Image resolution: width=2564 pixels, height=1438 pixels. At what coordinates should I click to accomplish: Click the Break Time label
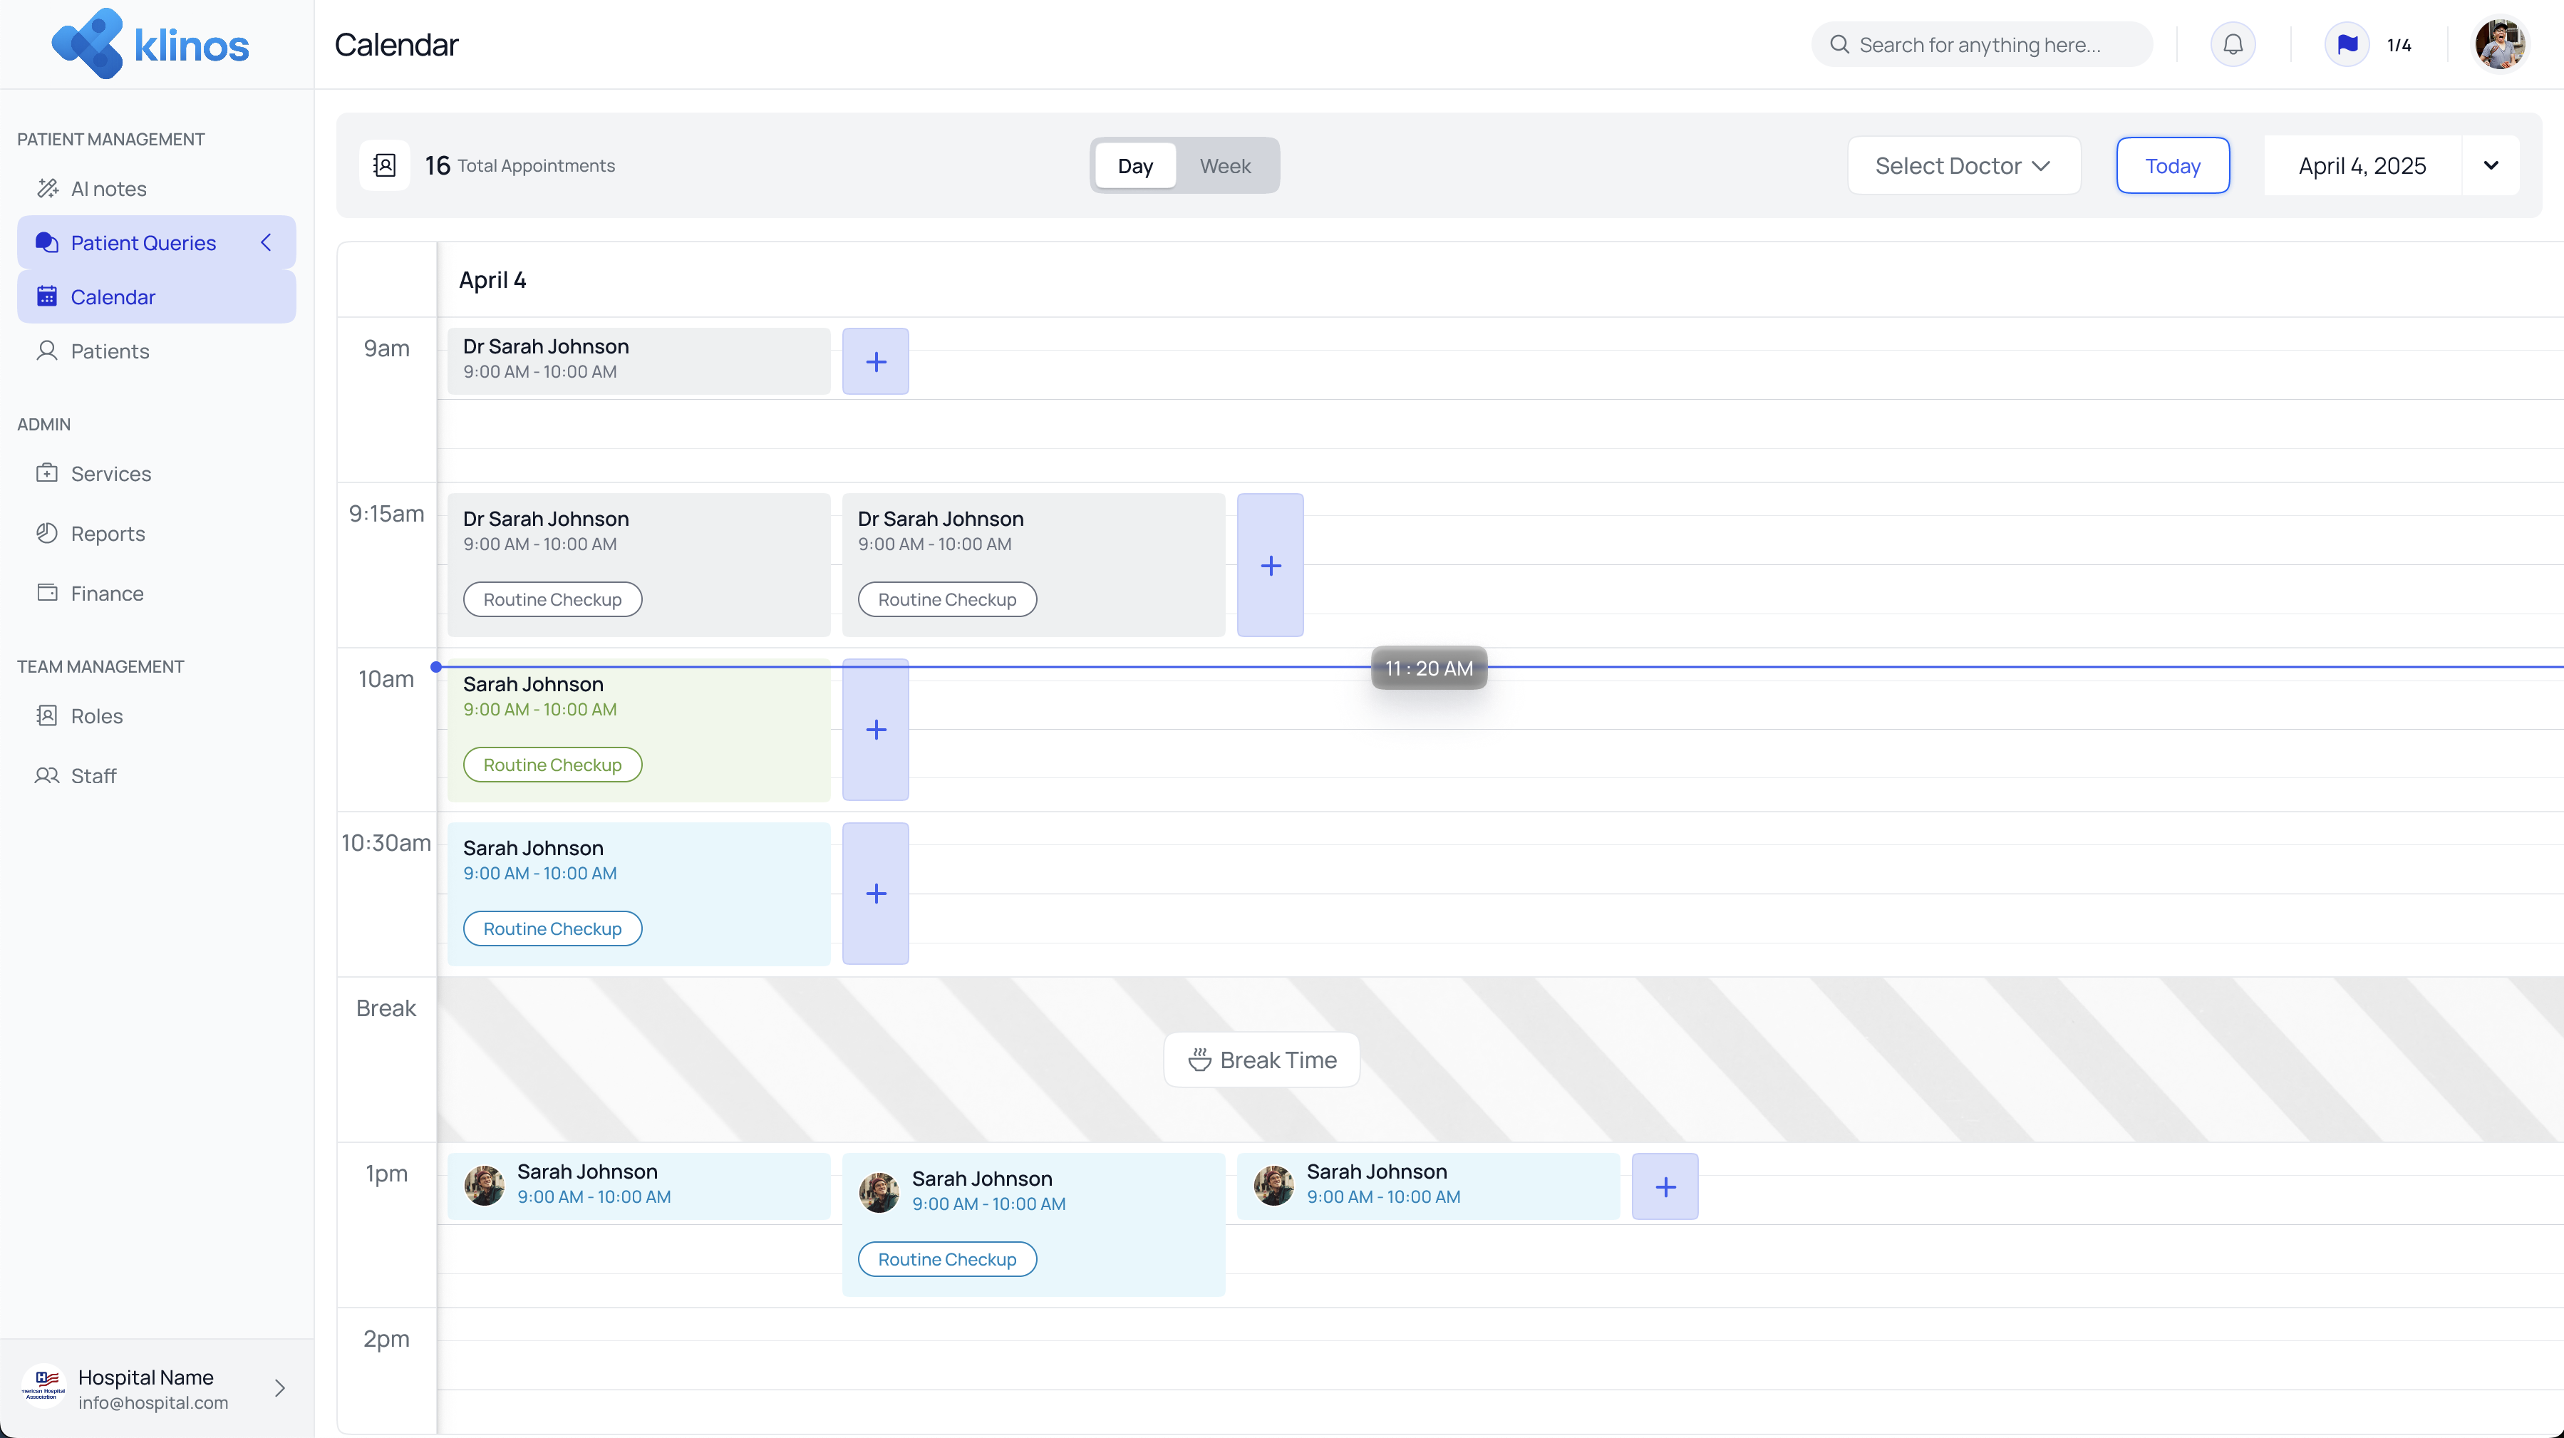click(x=1261, y=1059)
